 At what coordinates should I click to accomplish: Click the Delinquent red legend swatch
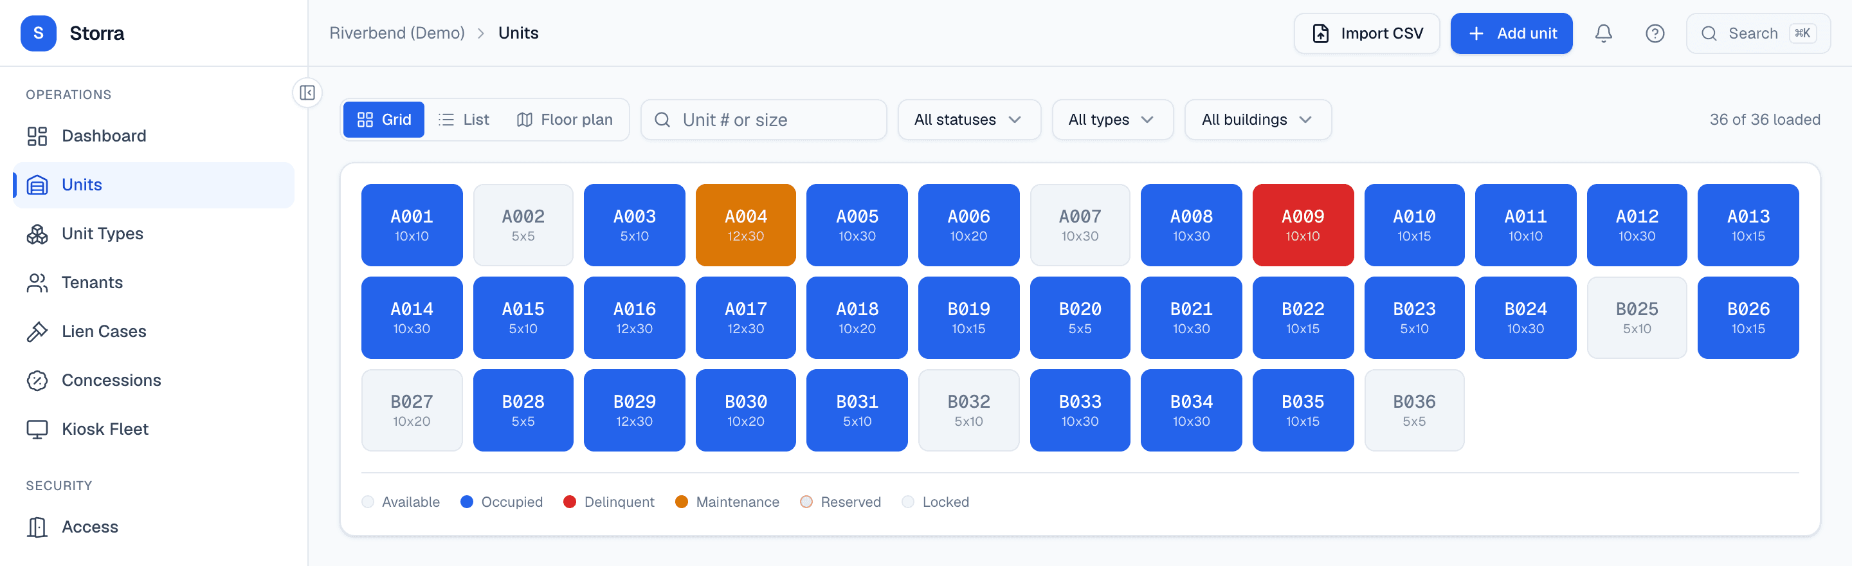click(x=569, y=502)
